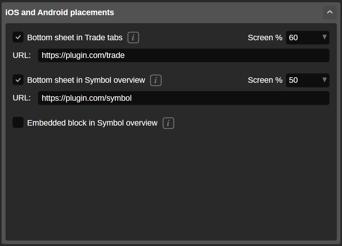This screenshot has height=246, width=342.
Task: Click the Embedded block in Symbol overview label
Action: [93, 123]
